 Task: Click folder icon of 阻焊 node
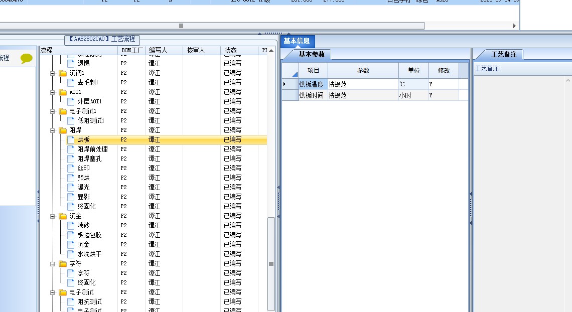(x=63, y=130)
